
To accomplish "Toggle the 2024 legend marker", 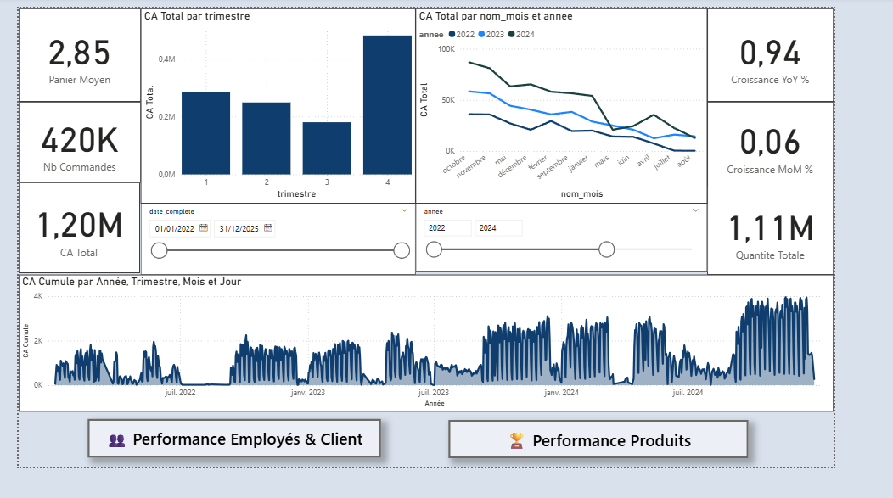I will [x=511, y=34].
